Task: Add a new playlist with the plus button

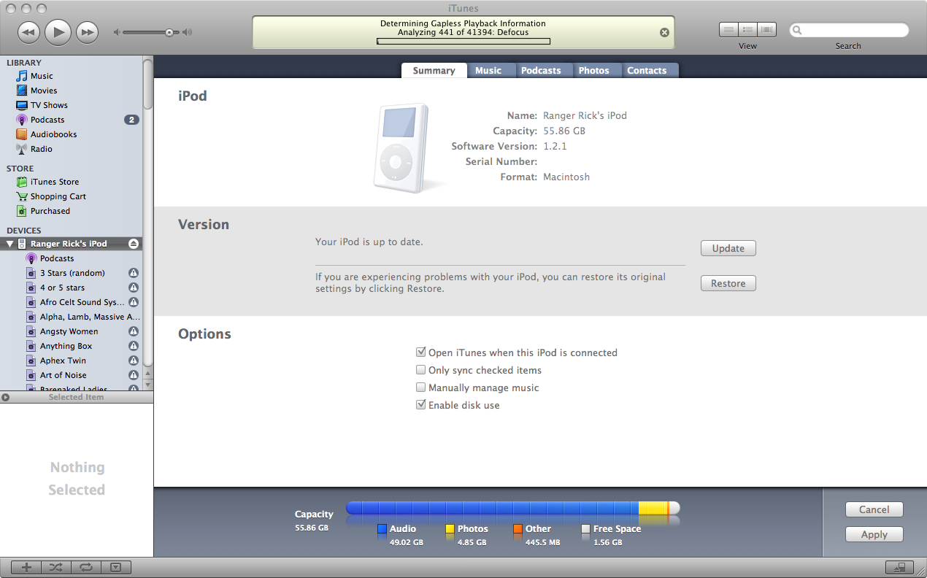Action: 26,567
